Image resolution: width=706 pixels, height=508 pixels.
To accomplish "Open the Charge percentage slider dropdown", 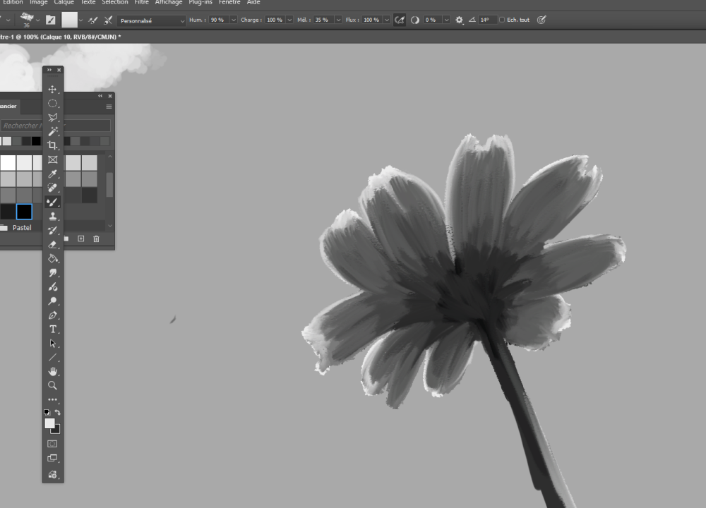I will (x=289, y=20).
